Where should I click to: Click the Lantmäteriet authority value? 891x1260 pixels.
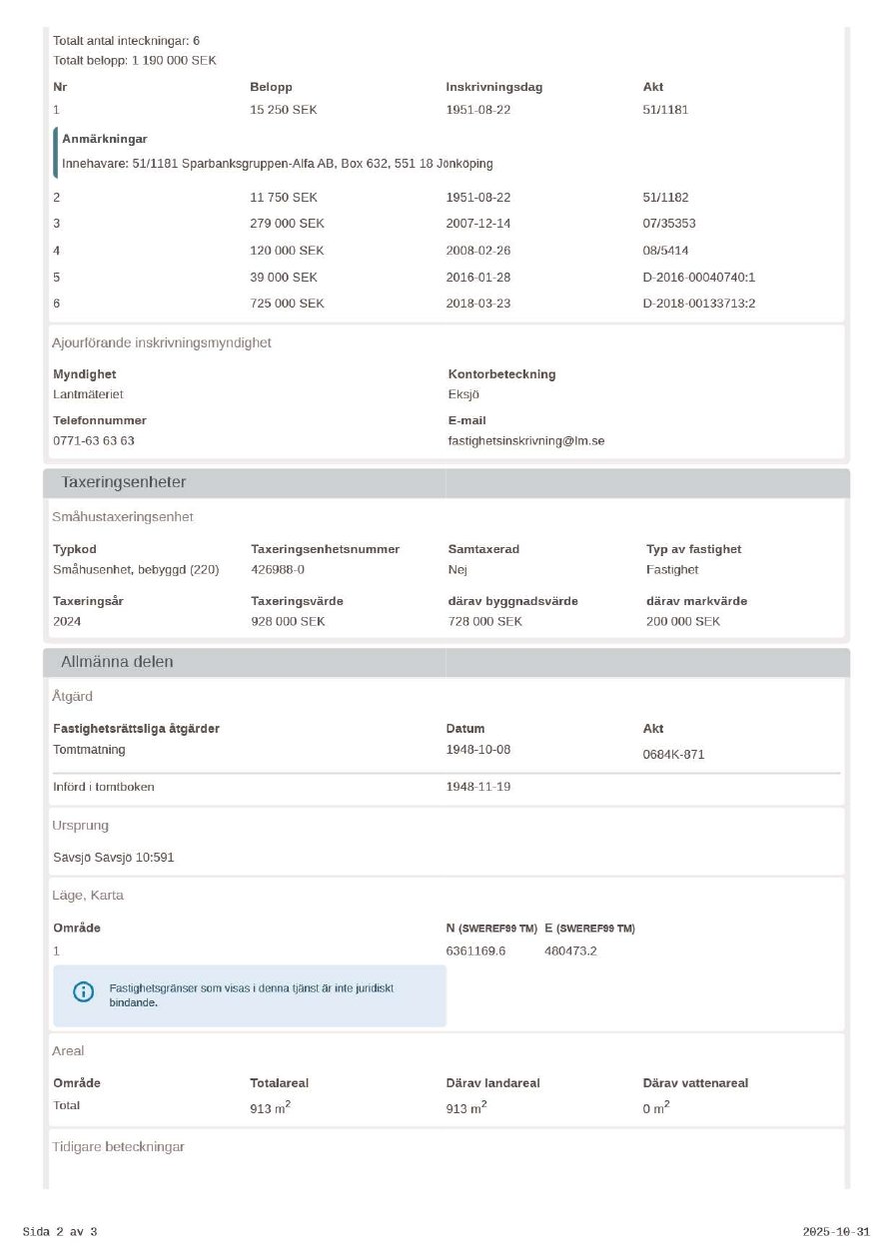[88, 394]
